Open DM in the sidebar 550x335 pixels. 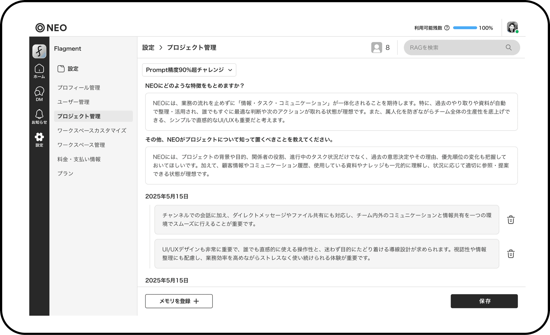[x=39, y=94]
